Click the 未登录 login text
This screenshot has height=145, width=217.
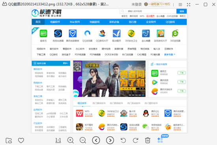(x=137, y=4)
